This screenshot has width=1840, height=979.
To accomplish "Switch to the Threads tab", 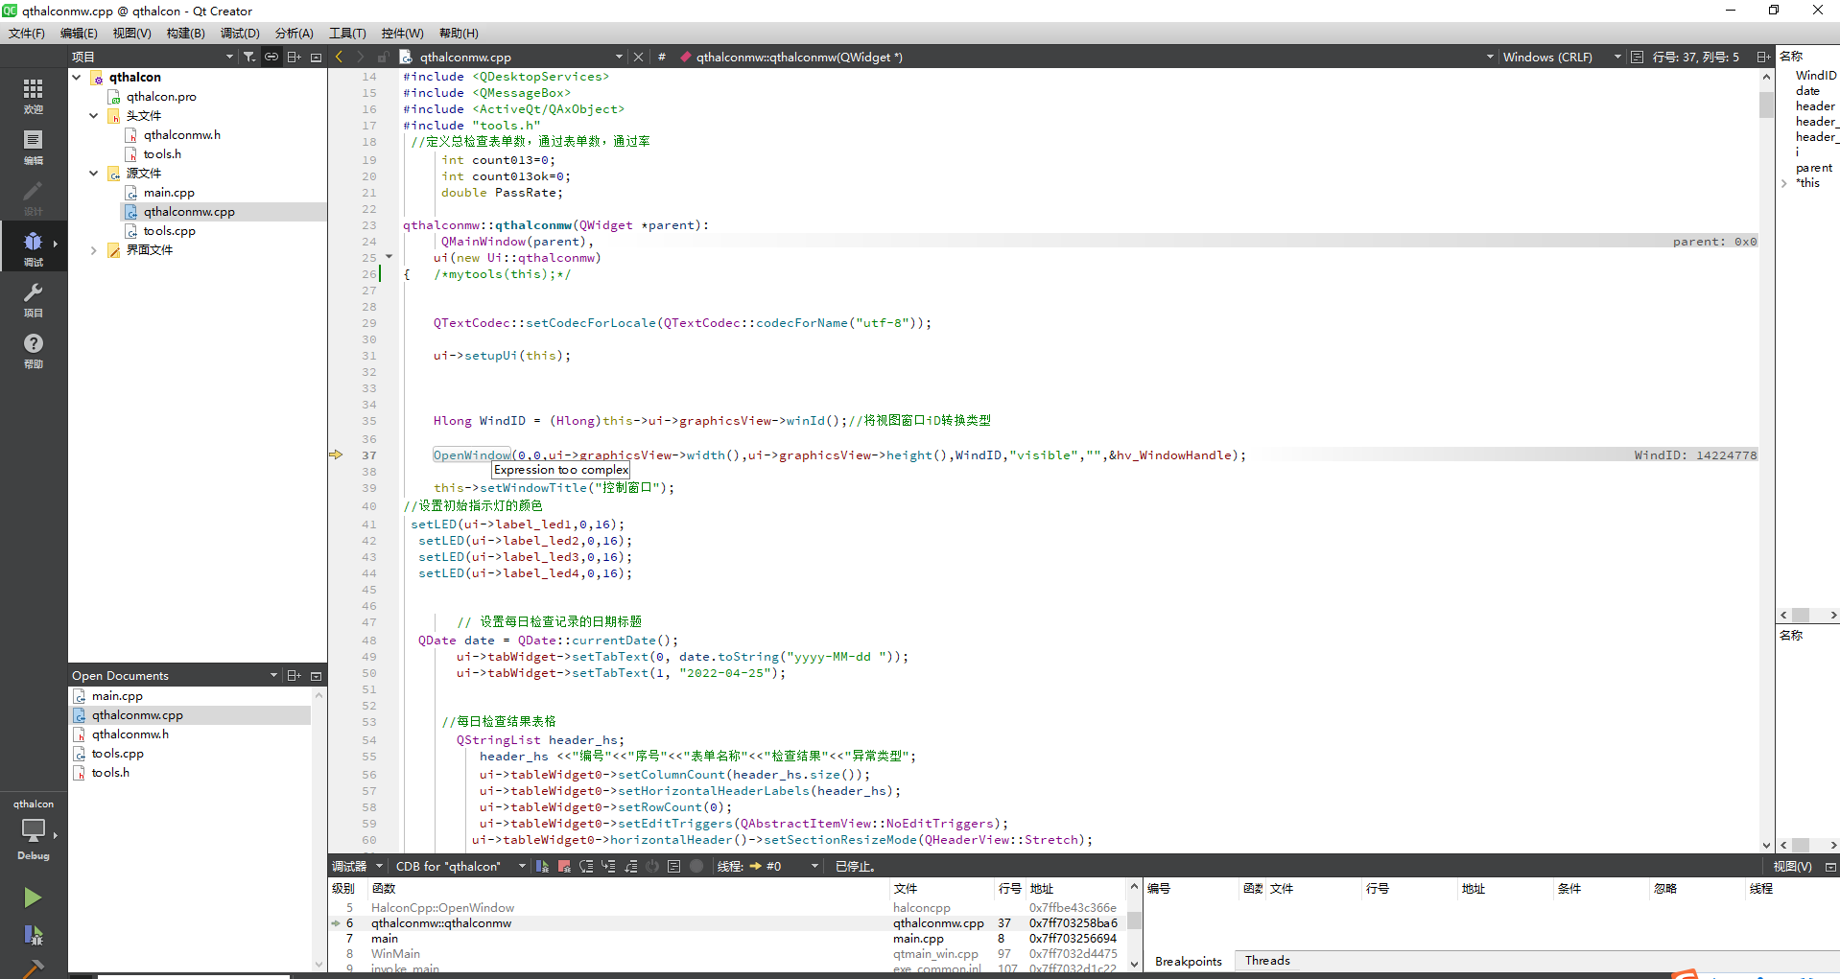I will coord(1266,961).
